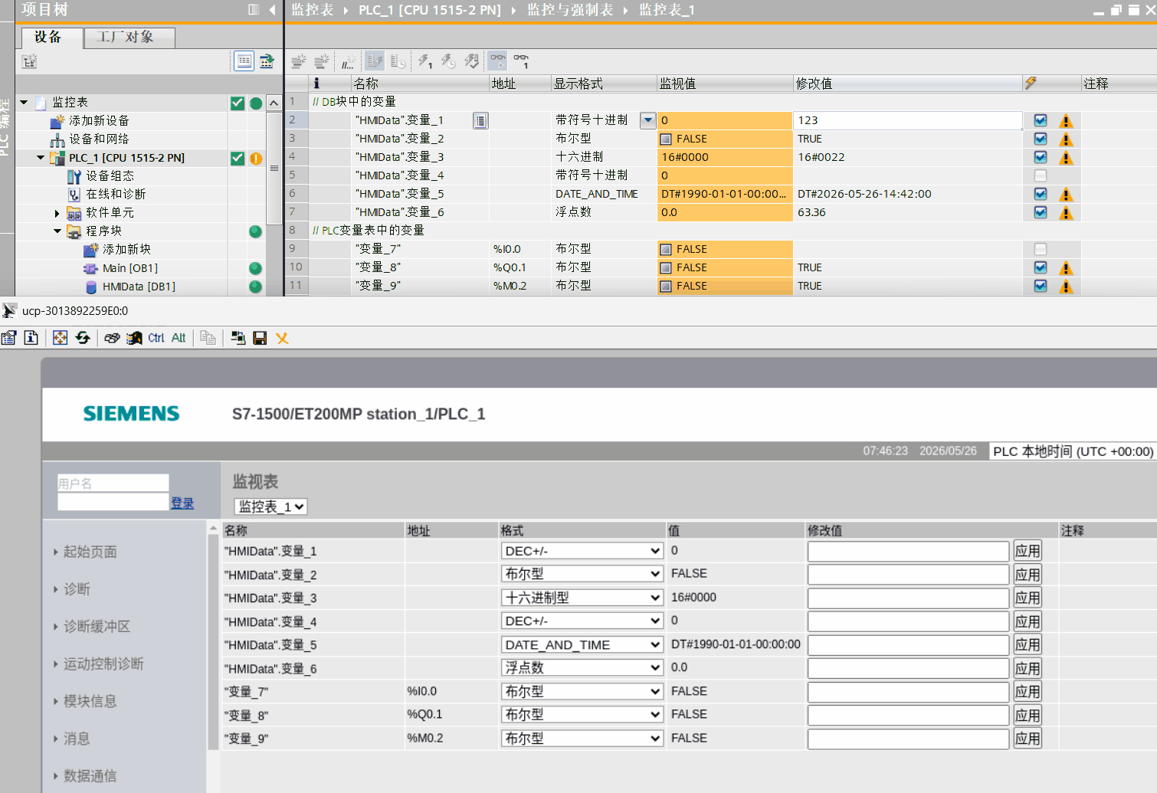Select 监控与强制表 in breadcrumb

[x=570, y=10]
